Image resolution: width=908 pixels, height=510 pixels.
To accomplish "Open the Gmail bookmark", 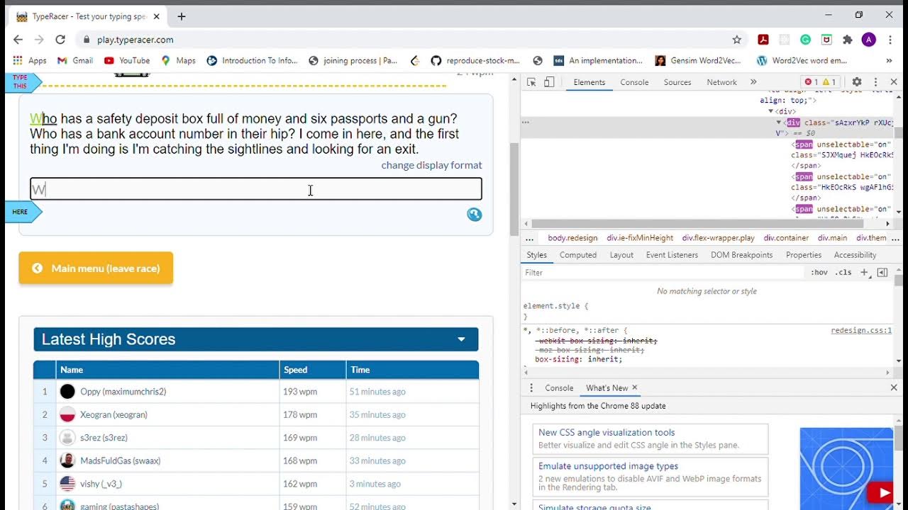I will click(75, 61).
